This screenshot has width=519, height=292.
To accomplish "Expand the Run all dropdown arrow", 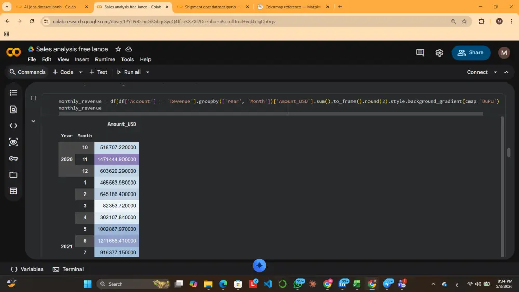I will pos(148,72).
